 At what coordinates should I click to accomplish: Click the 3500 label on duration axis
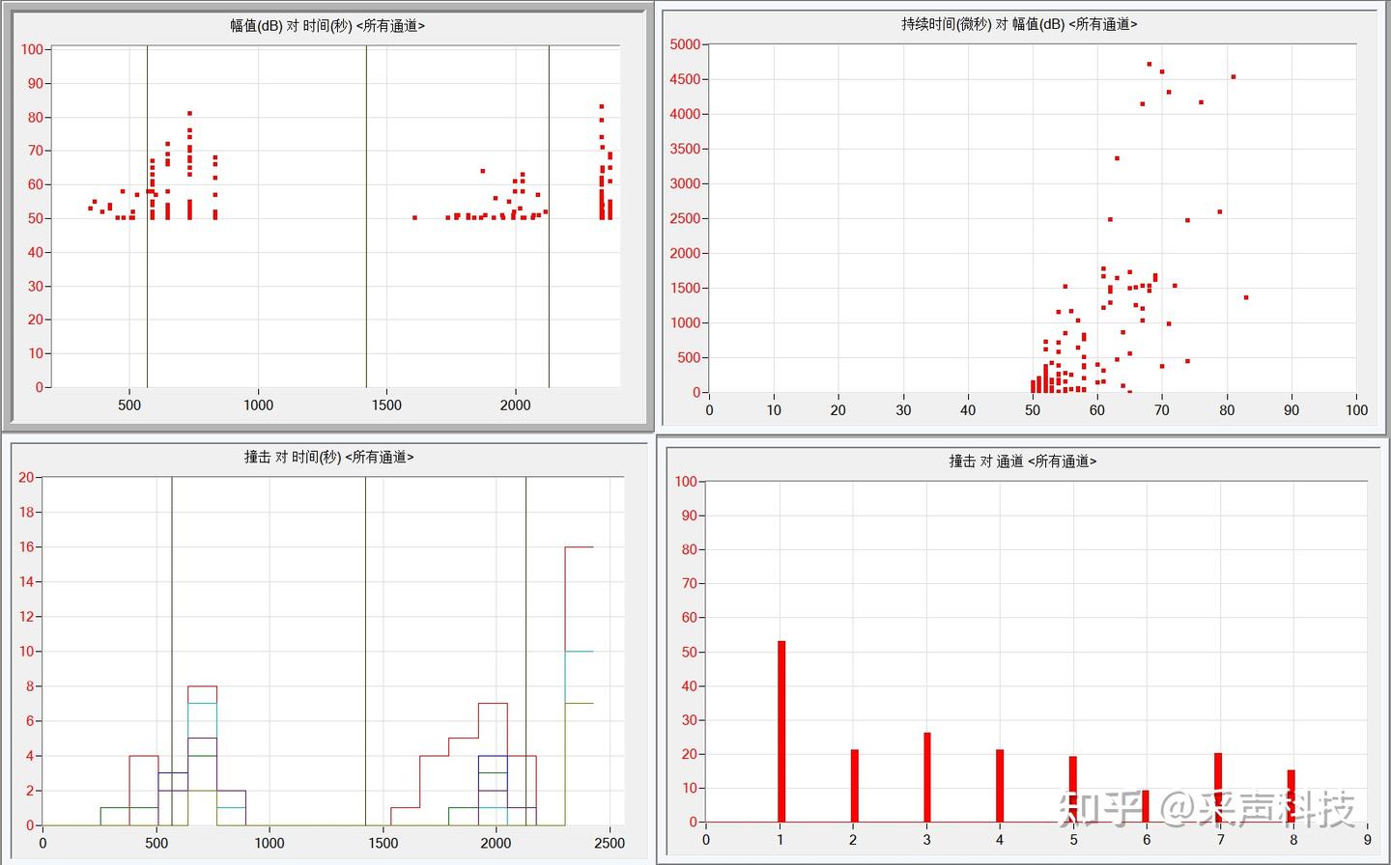coord(685,149)
